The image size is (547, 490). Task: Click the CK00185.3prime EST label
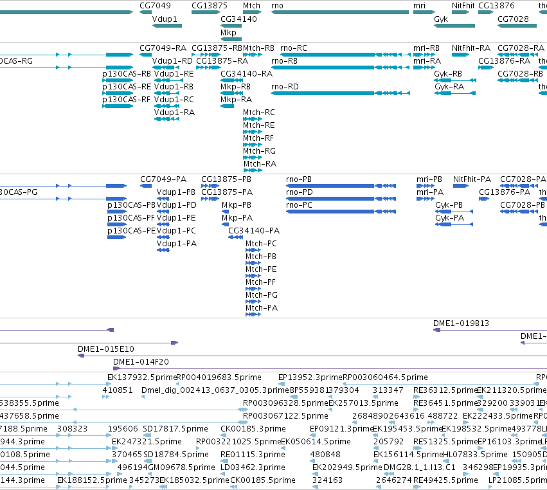click(x=253, y=428)
